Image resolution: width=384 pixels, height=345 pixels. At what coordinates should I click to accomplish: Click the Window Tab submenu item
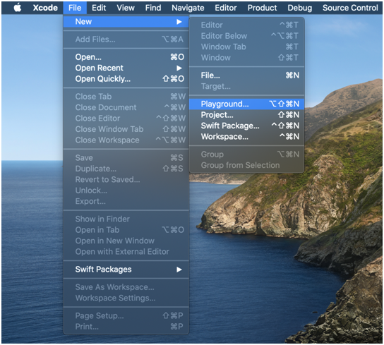(x=246, y=47)
